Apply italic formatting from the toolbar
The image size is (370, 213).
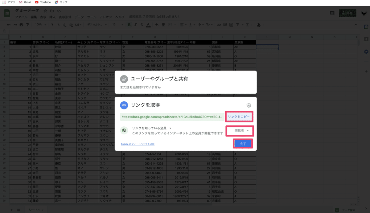[136, 25]
